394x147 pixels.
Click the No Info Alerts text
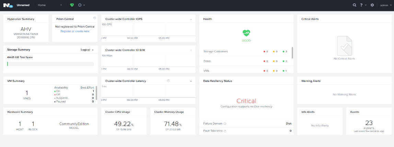point(320,125)
